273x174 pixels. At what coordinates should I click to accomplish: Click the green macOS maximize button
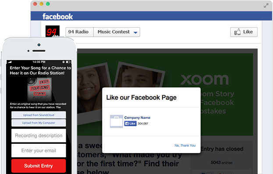tap(48, 4)
